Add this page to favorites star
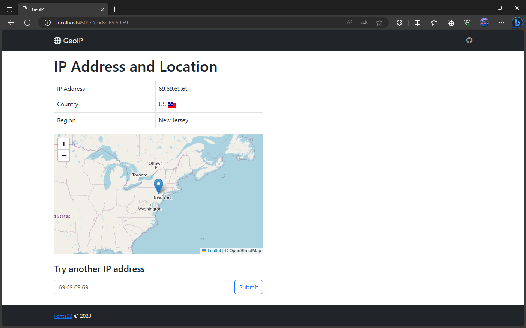This screenshot has height=328, width=526. (379, 23)
